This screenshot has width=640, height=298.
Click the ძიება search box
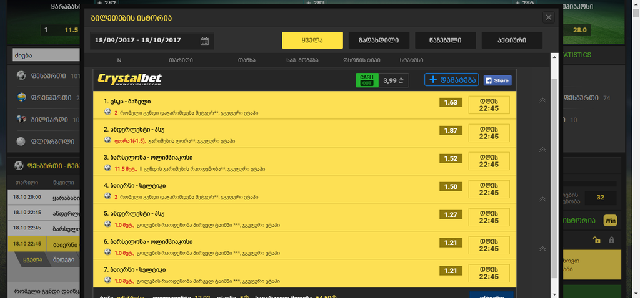coord(46,55)
